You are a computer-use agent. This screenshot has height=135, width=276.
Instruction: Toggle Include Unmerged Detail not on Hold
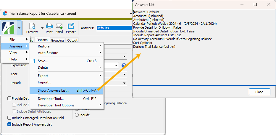coord(9,118)
